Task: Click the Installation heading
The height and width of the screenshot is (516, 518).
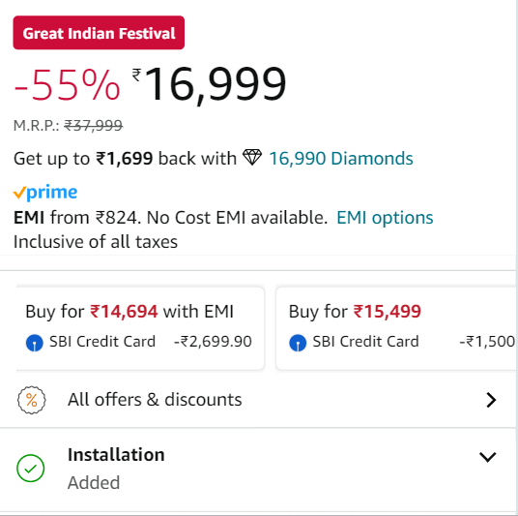Action: (x=116, y=454)
